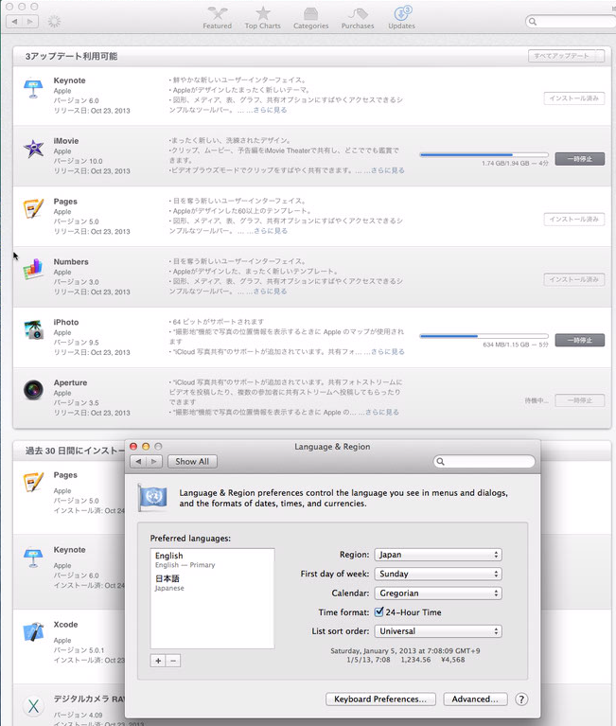Switch to Categories tab

click(310, 19)
